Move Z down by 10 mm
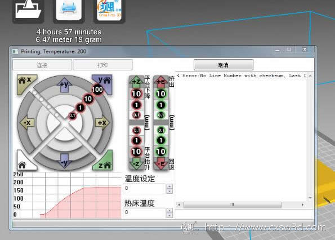 136,152
